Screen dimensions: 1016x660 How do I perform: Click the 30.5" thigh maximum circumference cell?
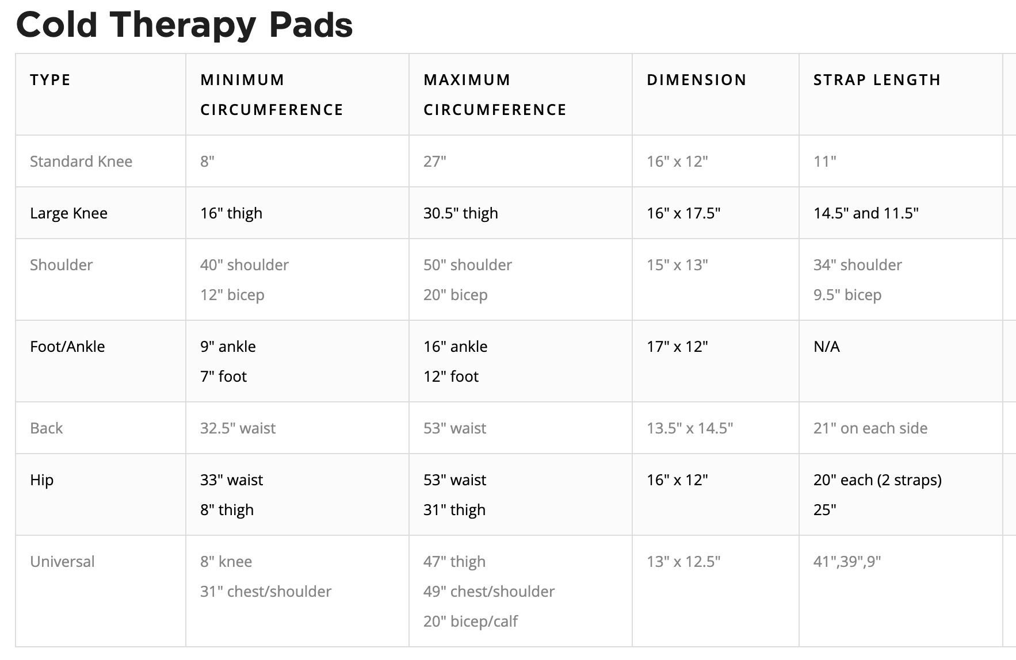(460, 213)
